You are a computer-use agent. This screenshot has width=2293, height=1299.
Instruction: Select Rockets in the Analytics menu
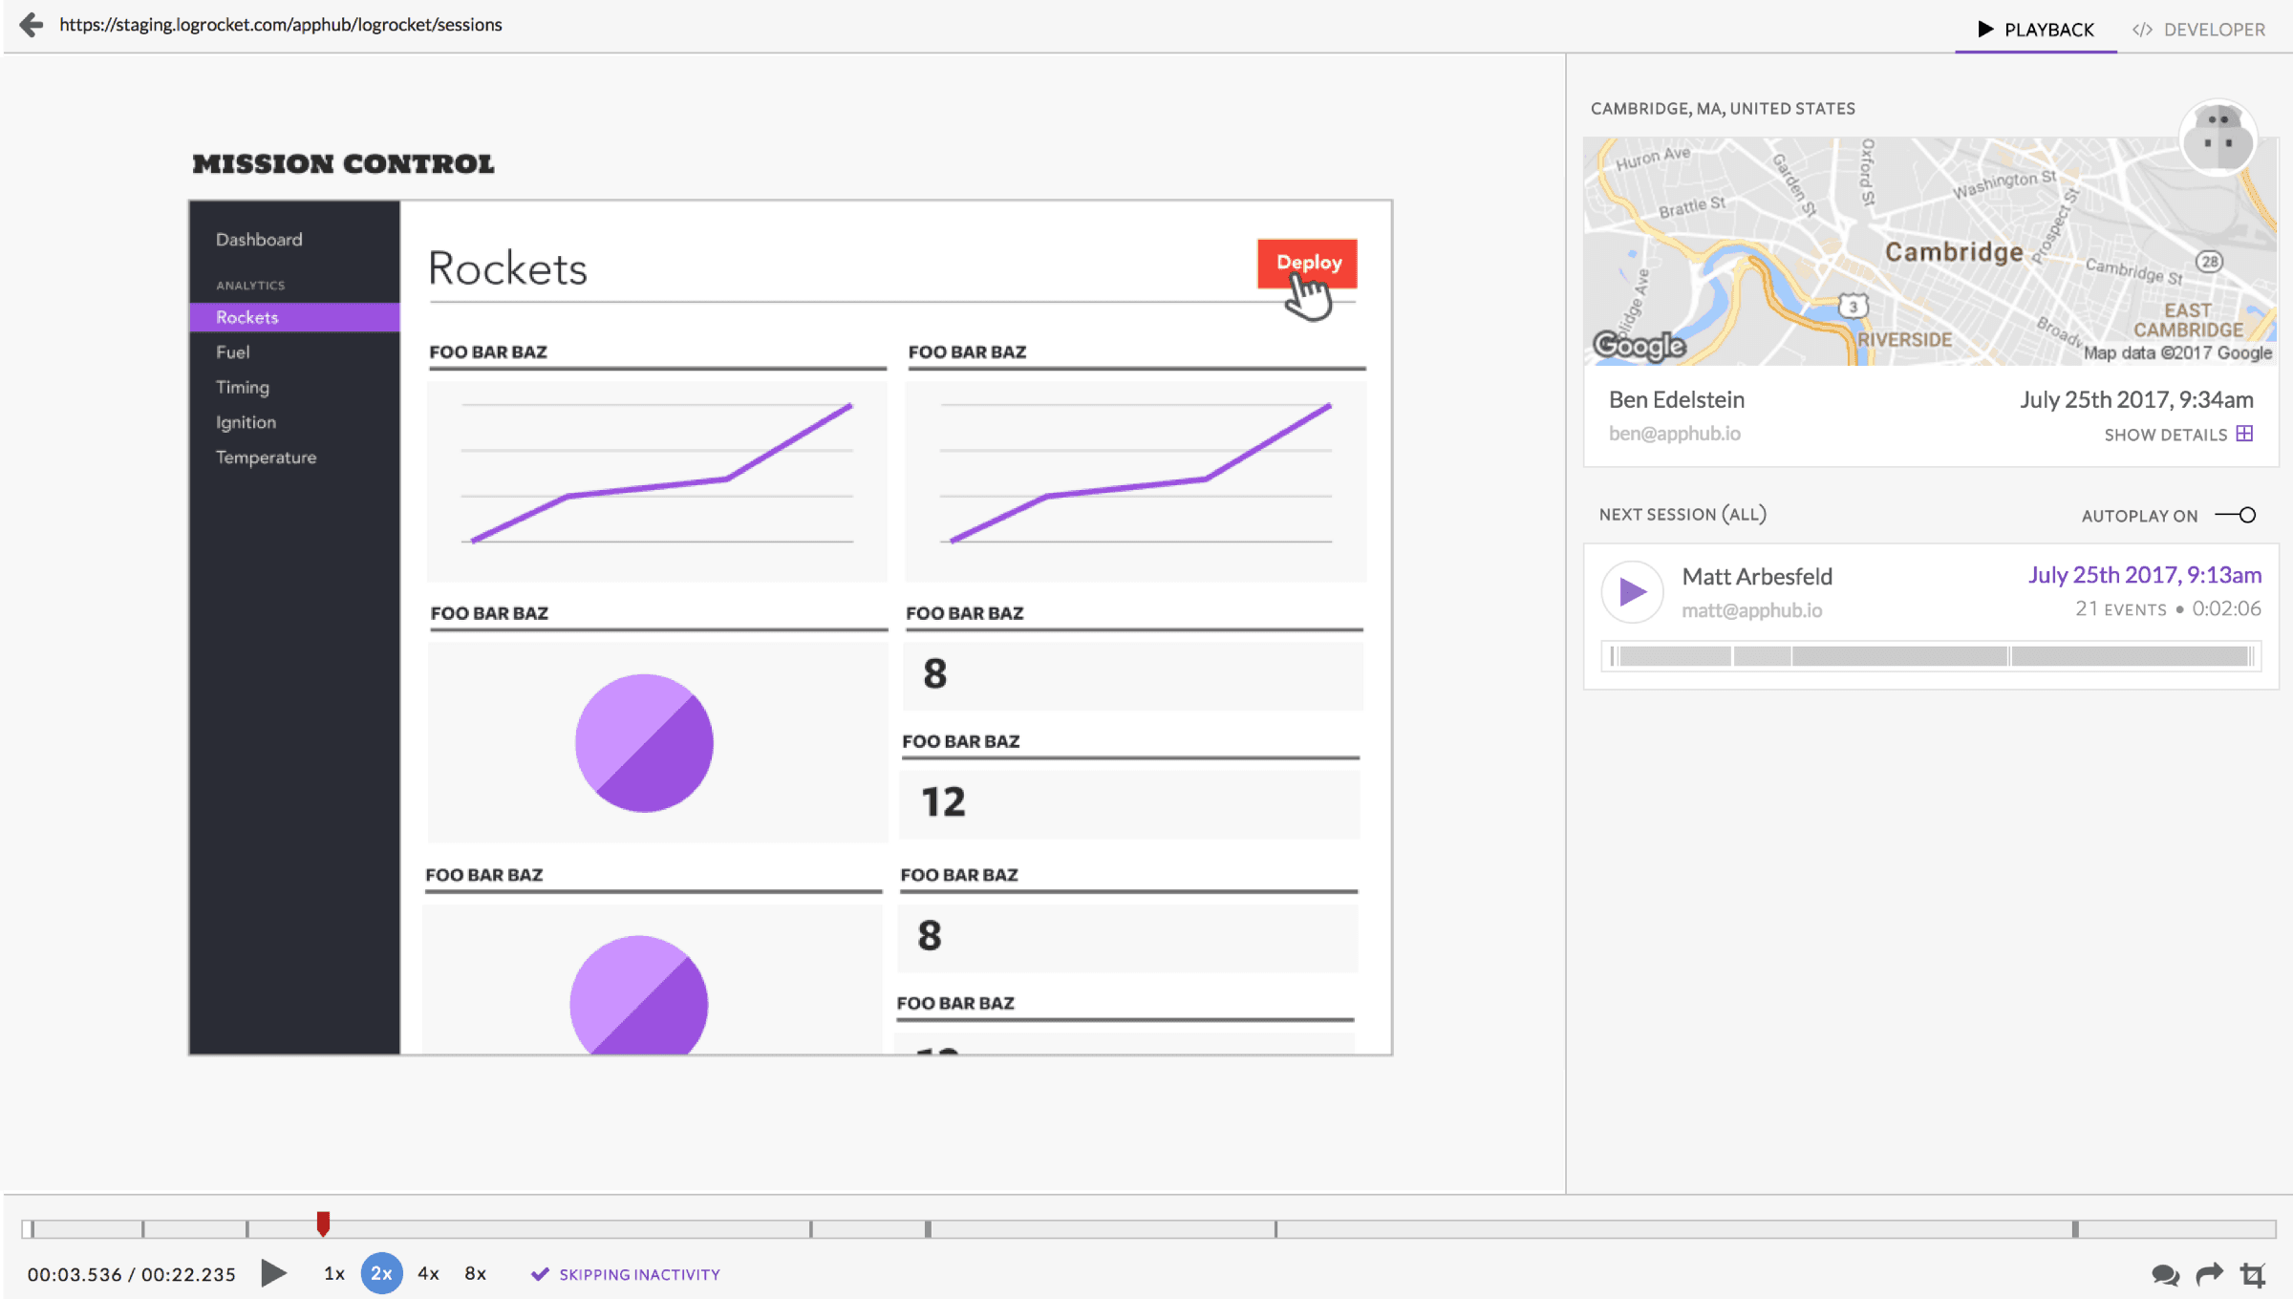tap(294, 317)
